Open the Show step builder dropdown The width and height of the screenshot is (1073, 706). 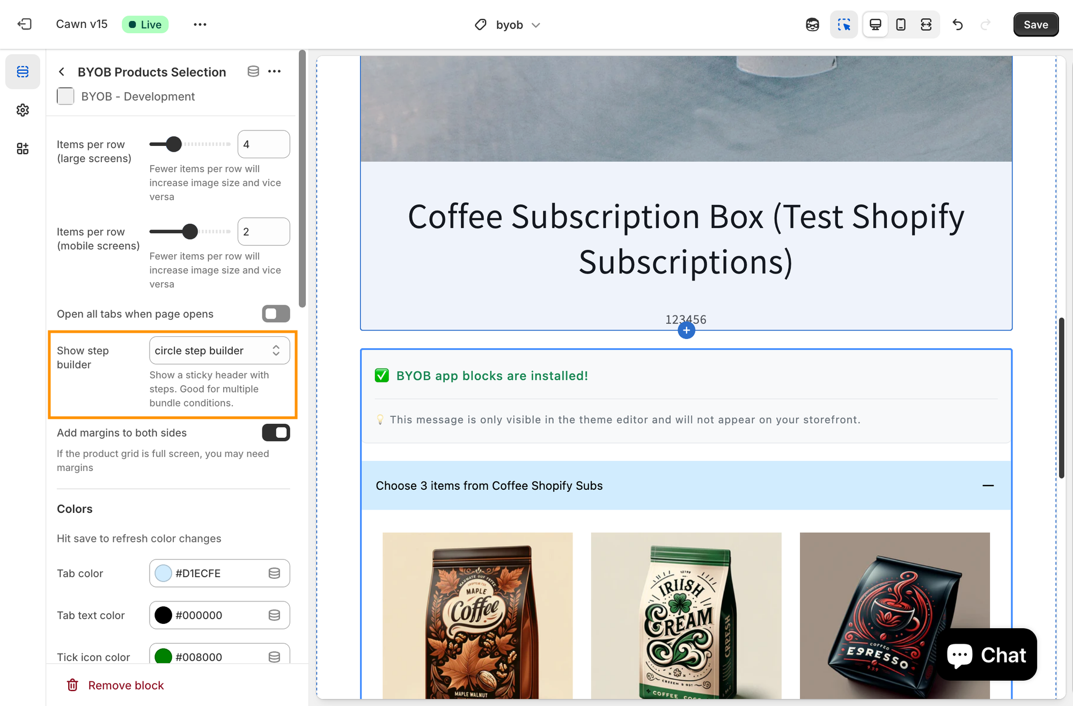point(219,350)
